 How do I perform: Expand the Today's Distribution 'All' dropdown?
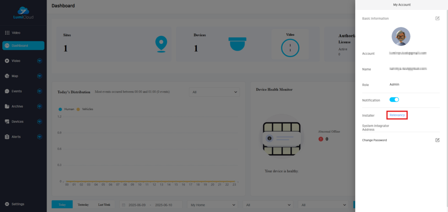point(214,92)
